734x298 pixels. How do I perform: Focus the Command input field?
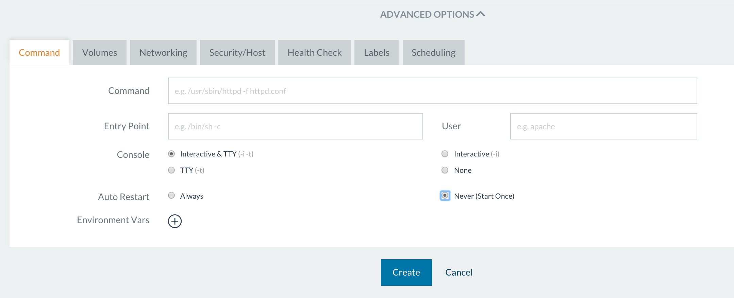click(x=432, y=91)
